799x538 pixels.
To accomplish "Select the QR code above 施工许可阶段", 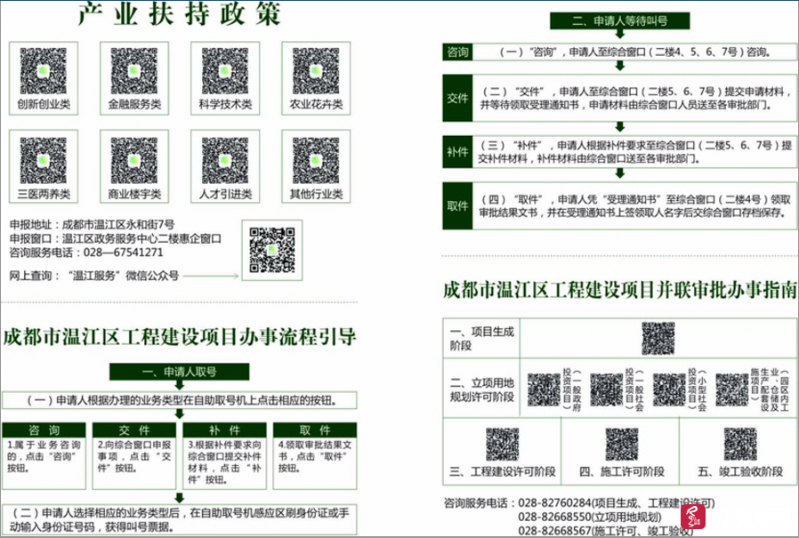I will 621,441.
